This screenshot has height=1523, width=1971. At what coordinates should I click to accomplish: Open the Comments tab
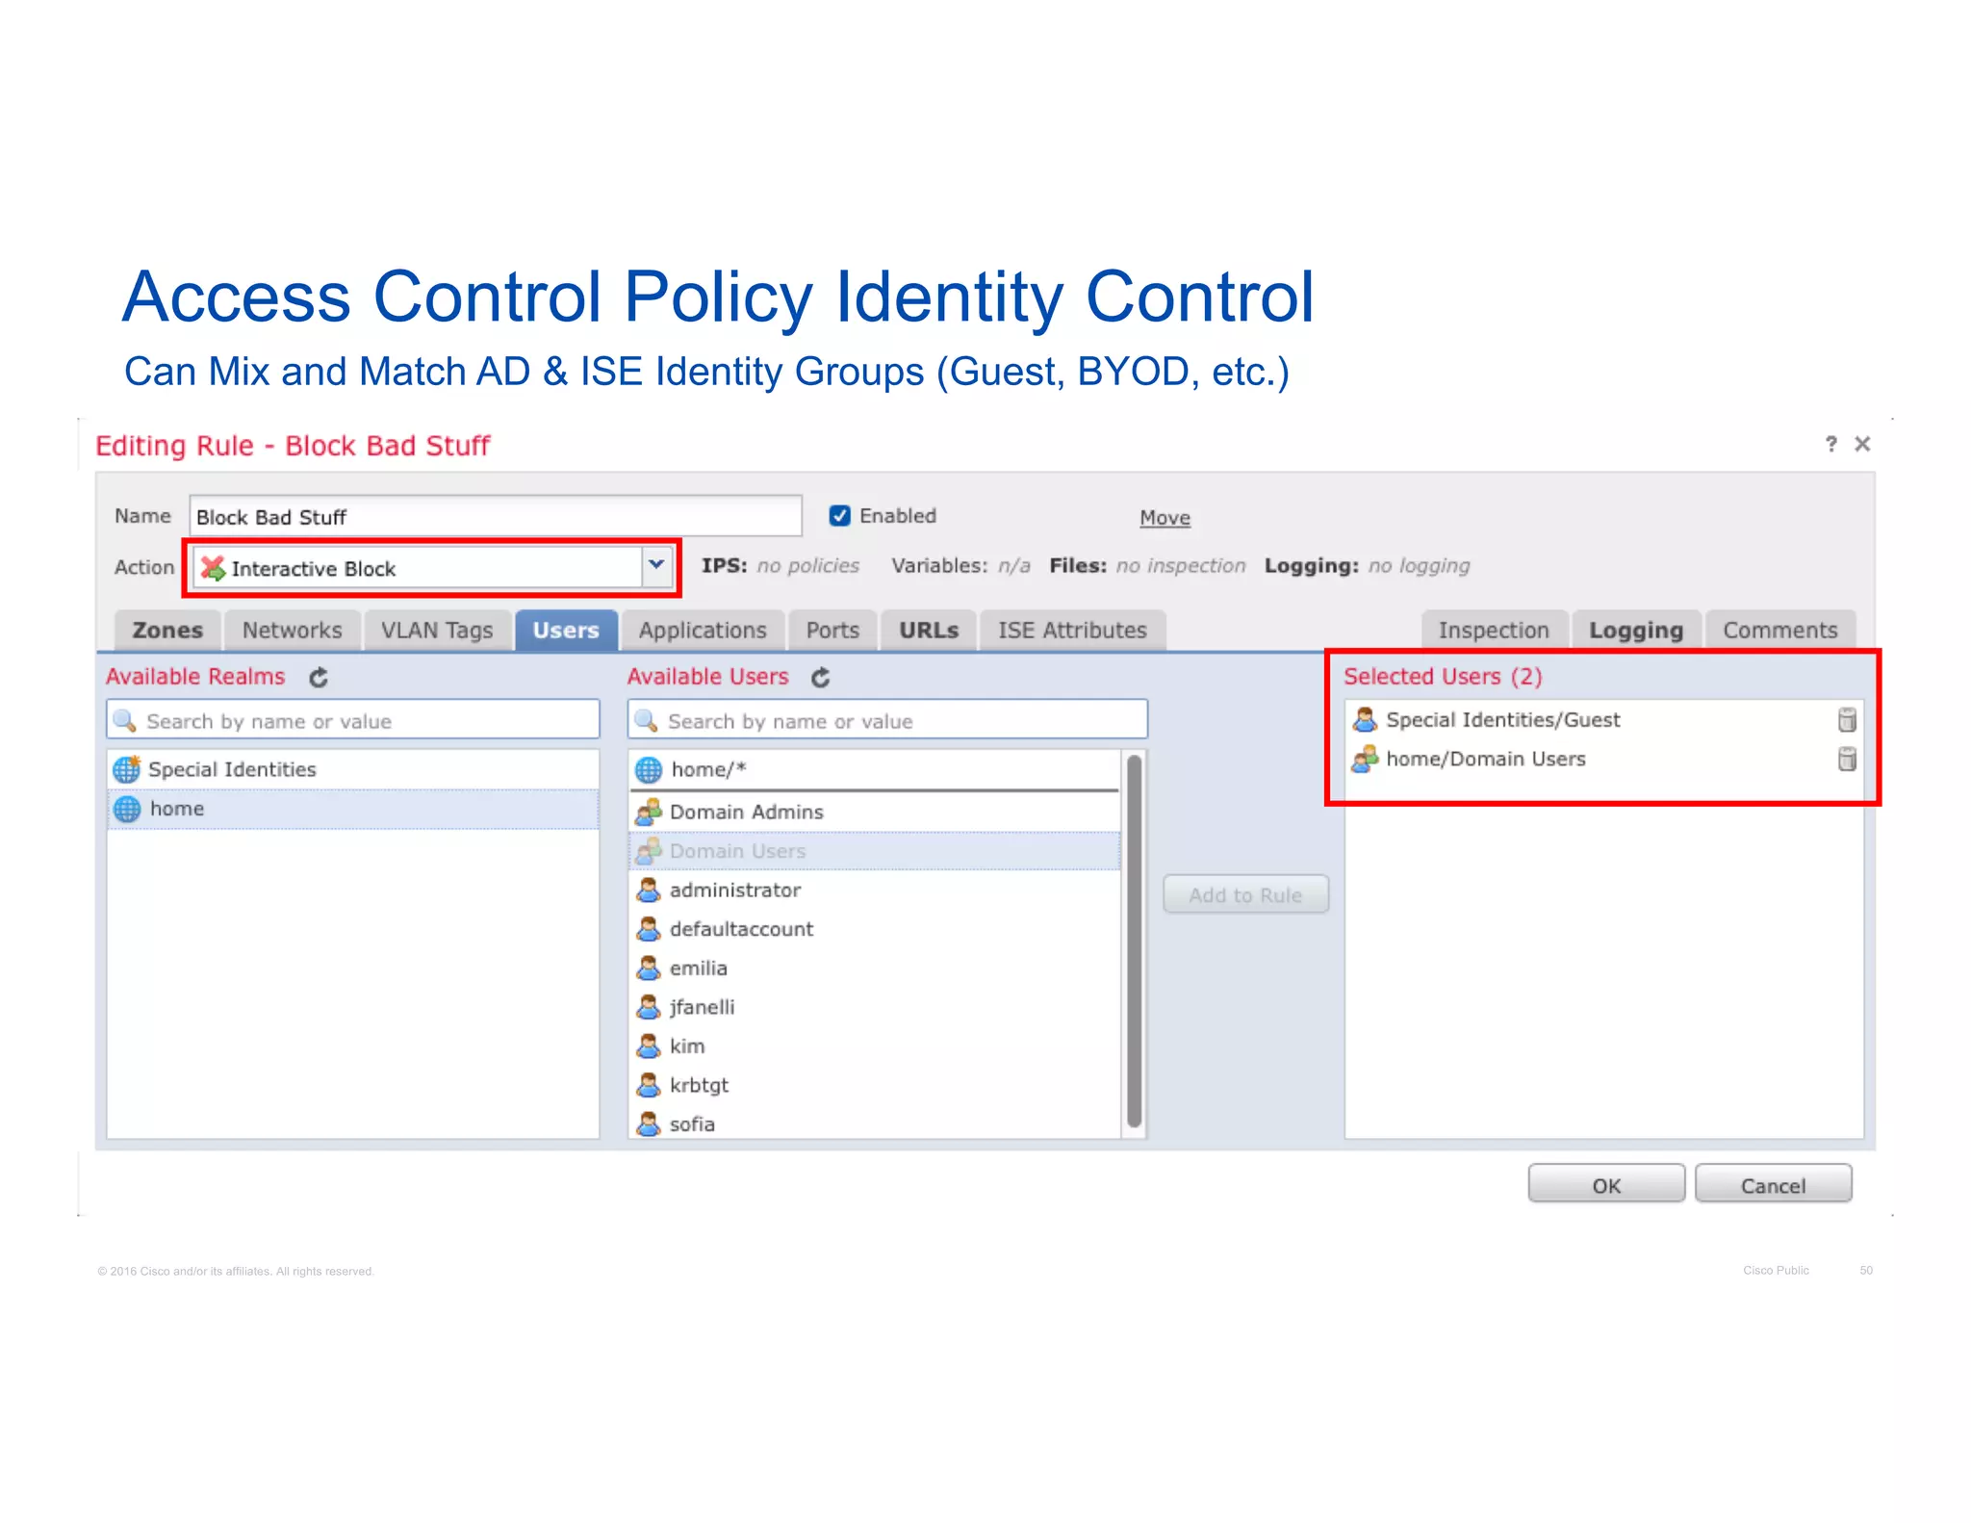pyautogui.click(x=1779, y=631)
